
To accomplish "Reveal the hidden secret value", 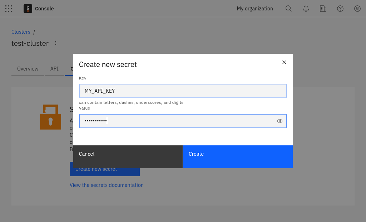I will pyautogui.click(x=280, y=121).
